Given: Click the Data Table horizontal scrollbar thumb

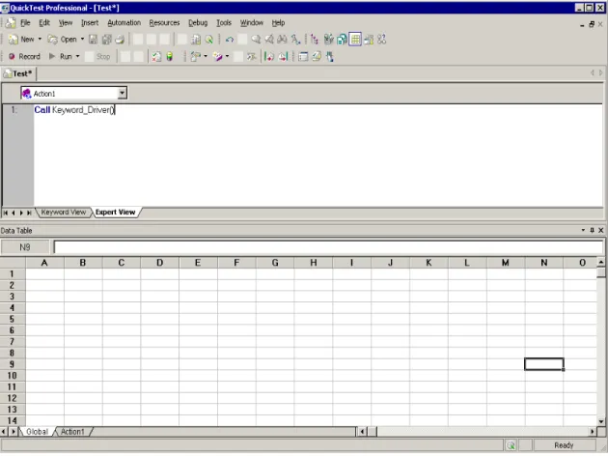Looking at the screenshot, I should coord(372,432).
